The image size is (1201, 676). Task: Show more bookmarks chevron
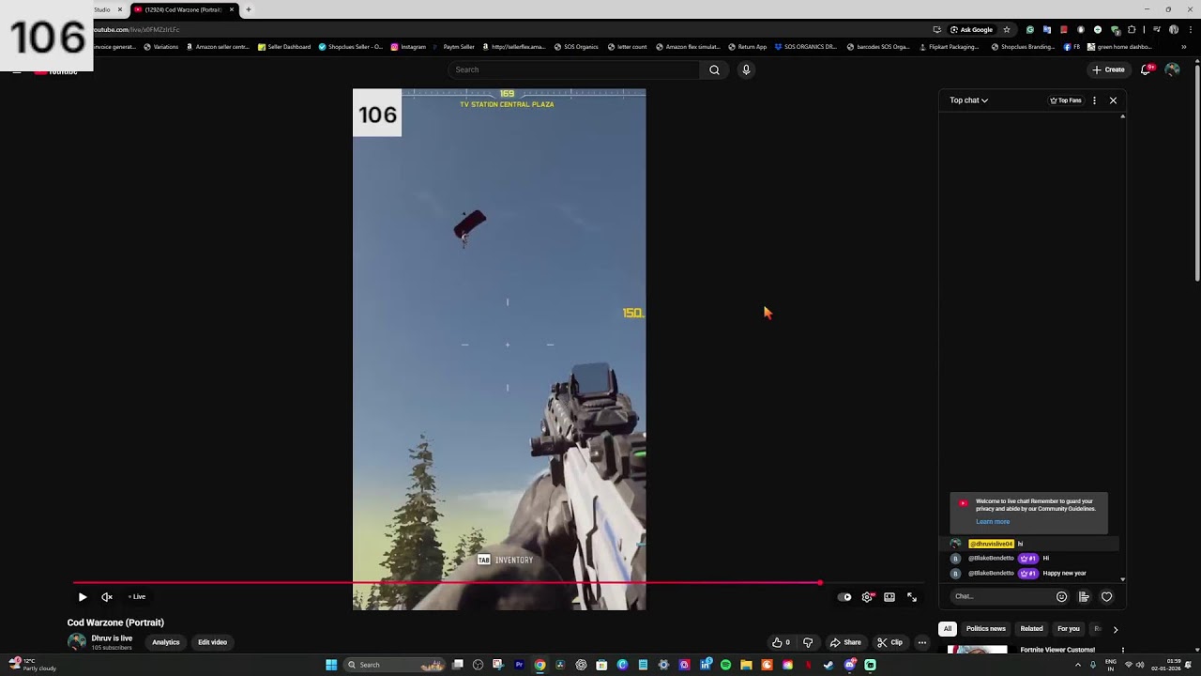coord(1183,47)
